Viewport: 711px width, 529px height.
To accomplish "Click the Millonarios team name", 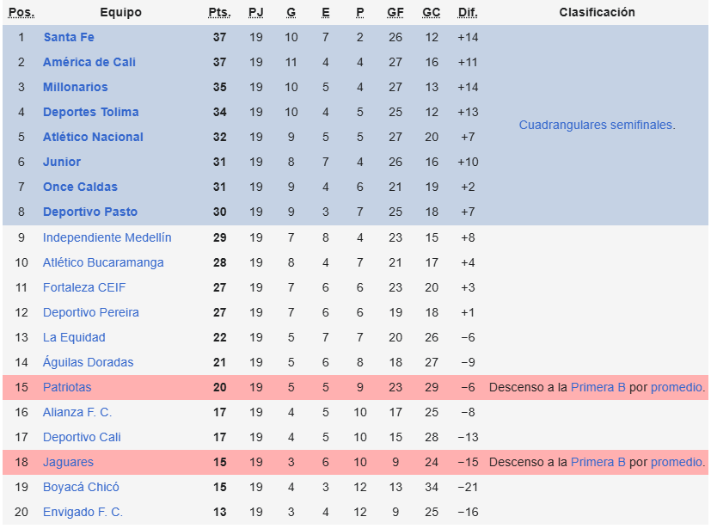I will point(76,87).
